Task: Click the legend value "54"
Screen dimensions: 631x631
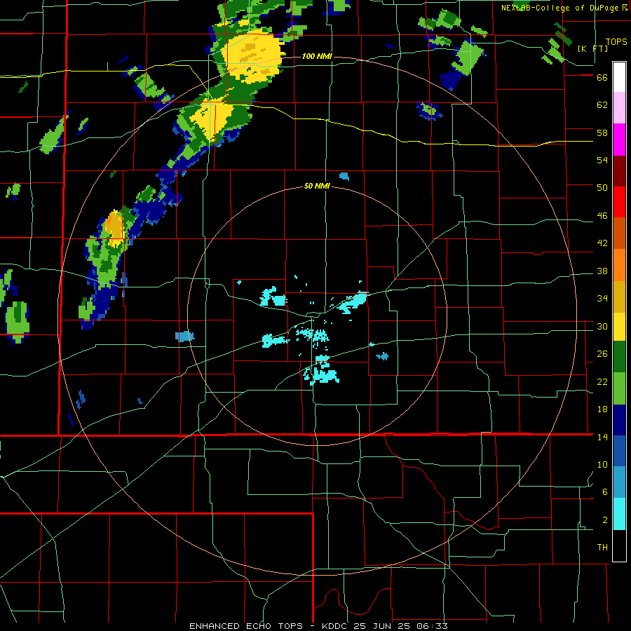Action: 602,160
